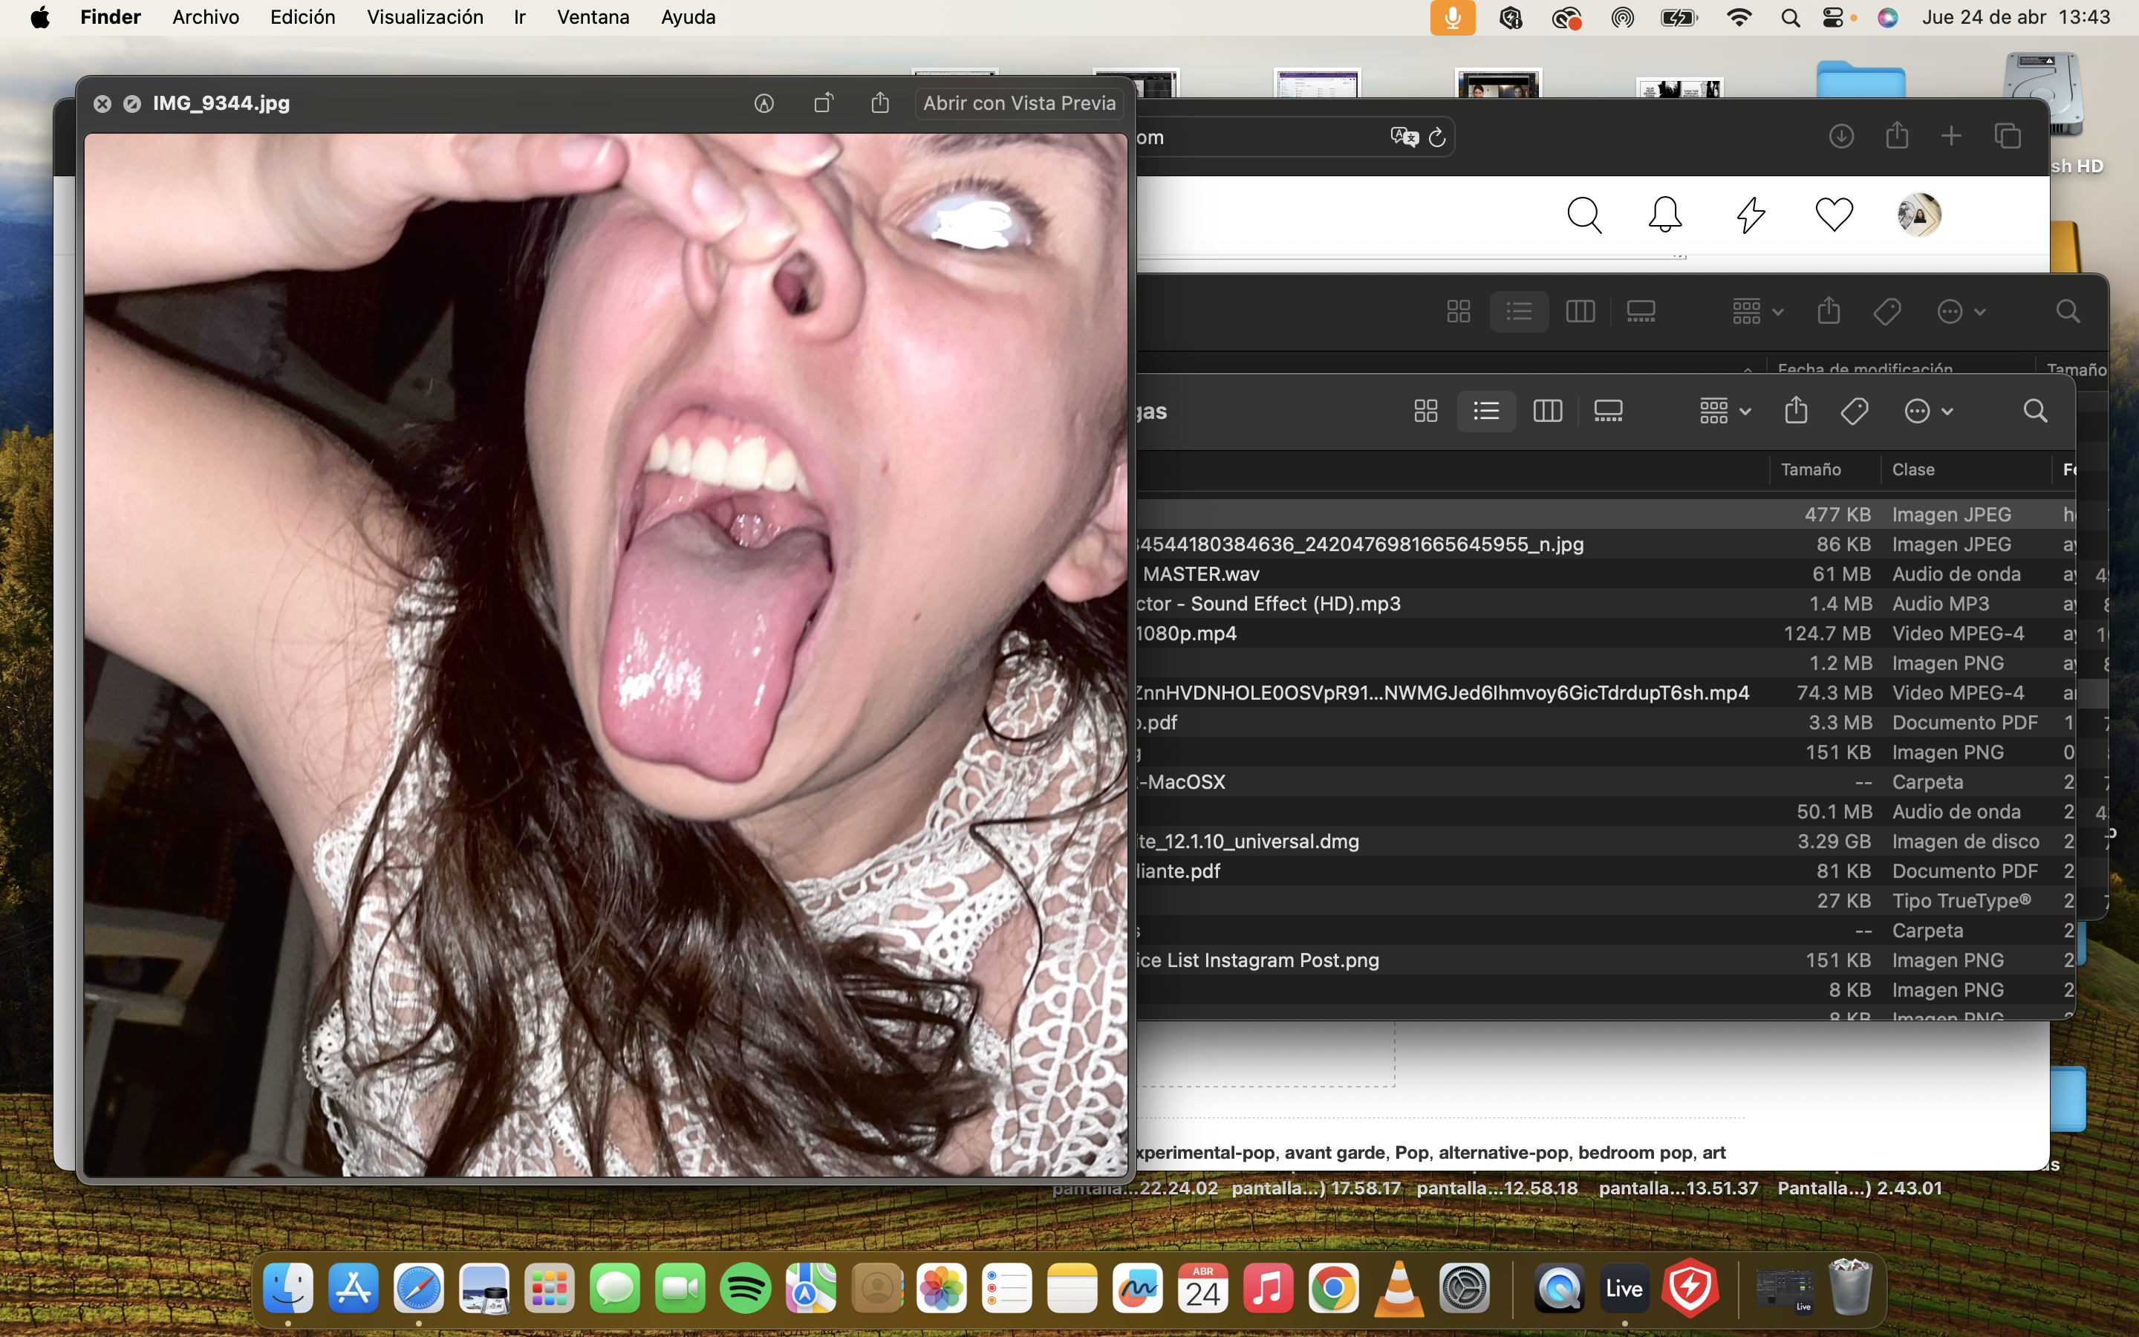Click the search icon in front Finder window
The image size is (2139, 1337).
2035,411
